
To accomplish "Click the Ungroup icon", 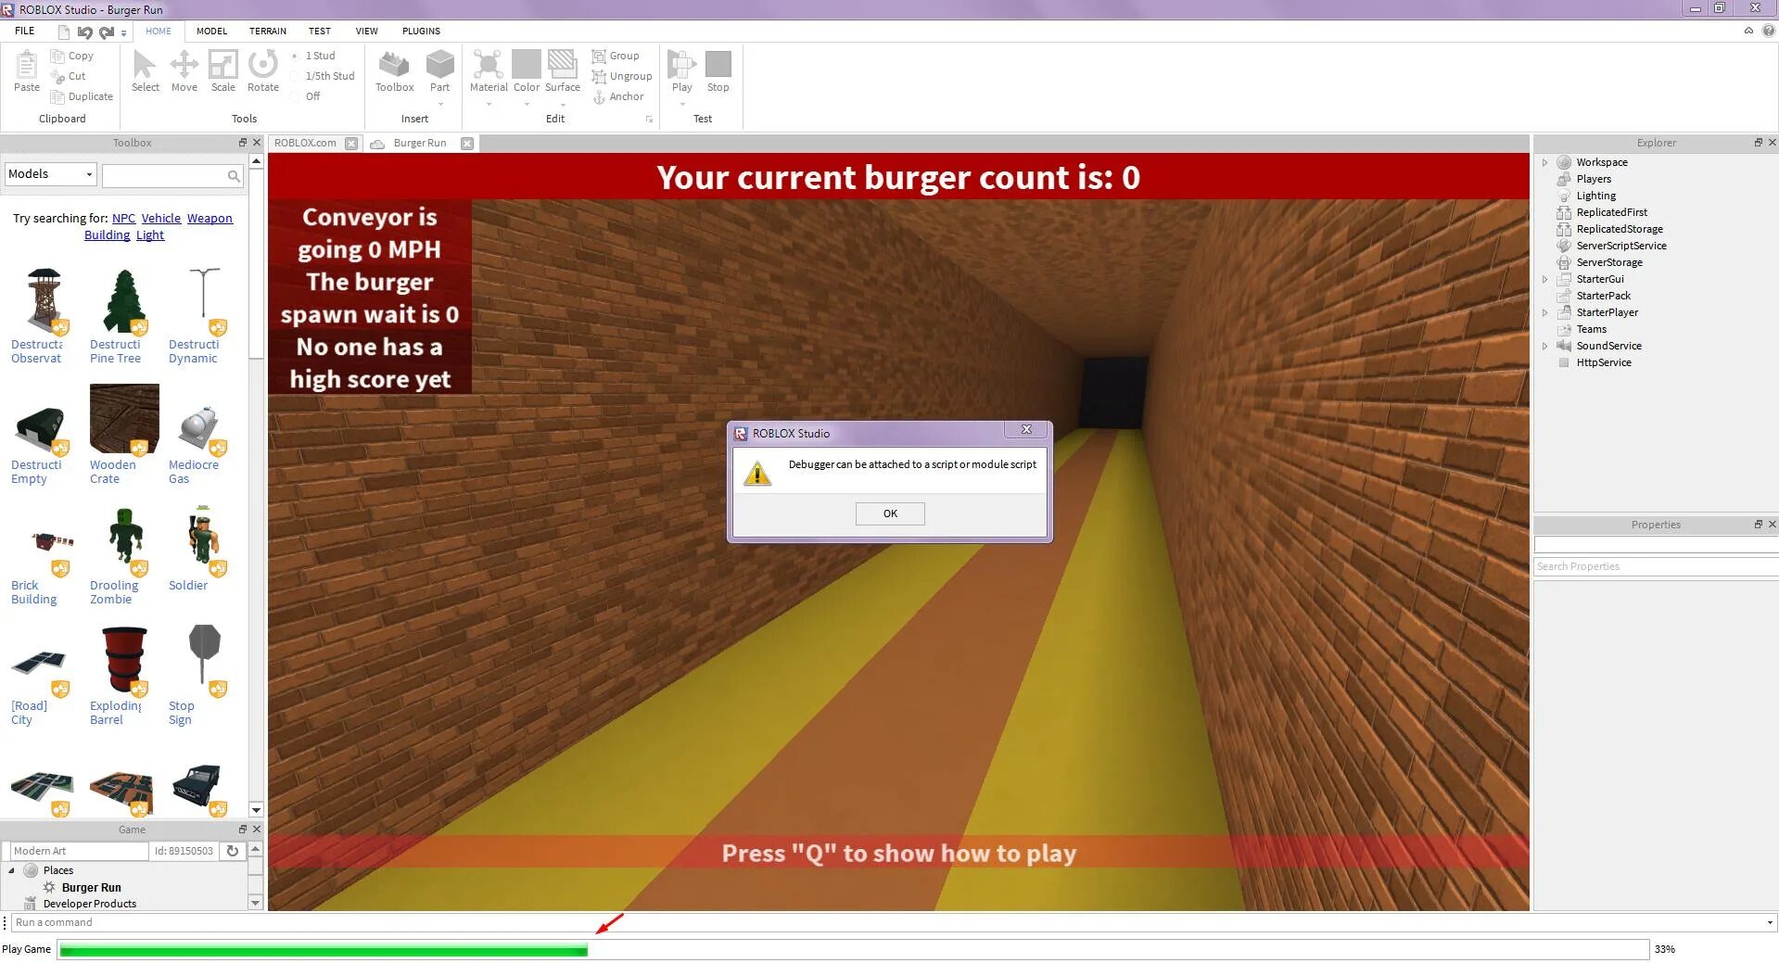I will pyautogui.click(x=599, y=76).
